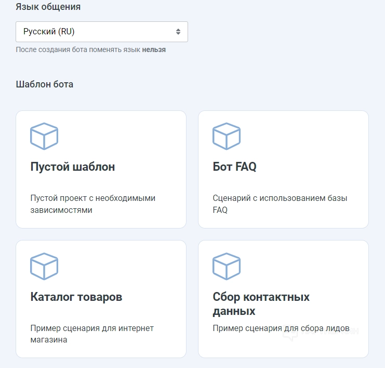385x368 pixels.
Task: Select the Сбор контактных данных heading
Action: point(261,304)
